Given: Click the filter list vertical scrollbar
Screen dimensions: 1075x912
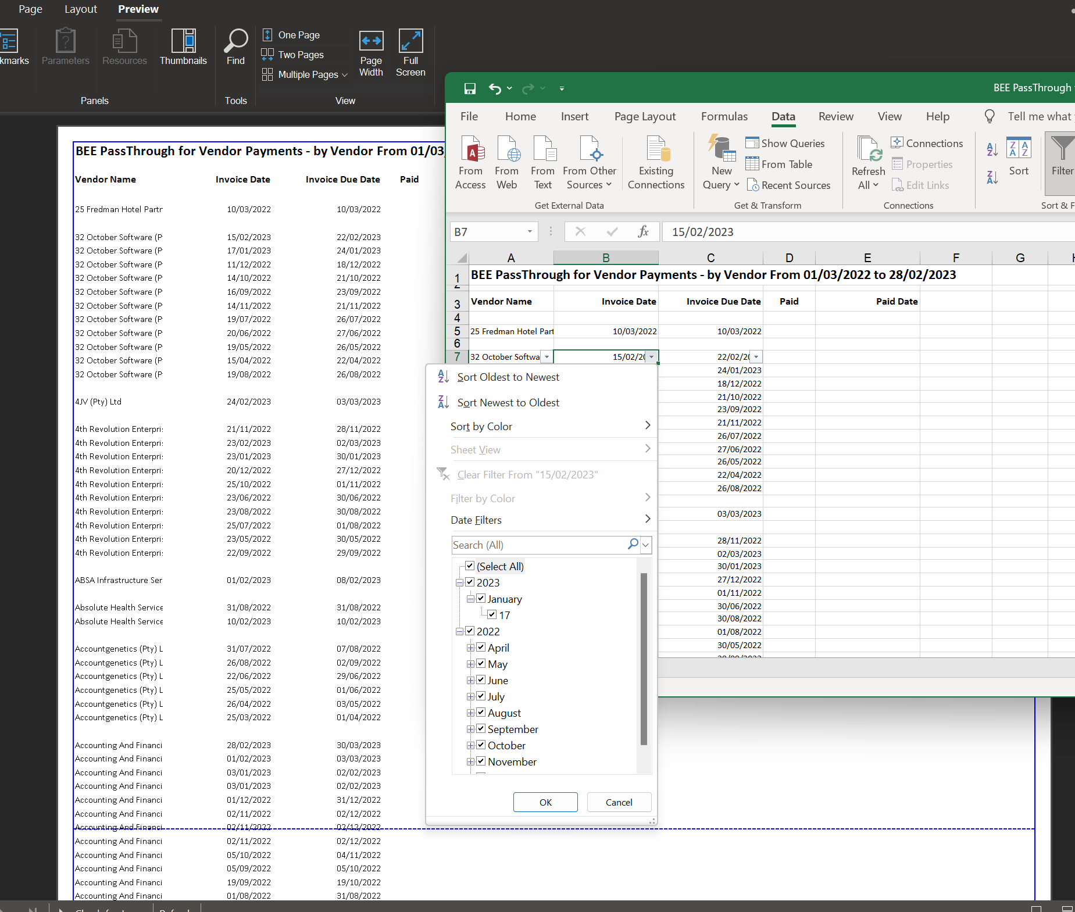Looking at the screenshot, I should 644,659.
